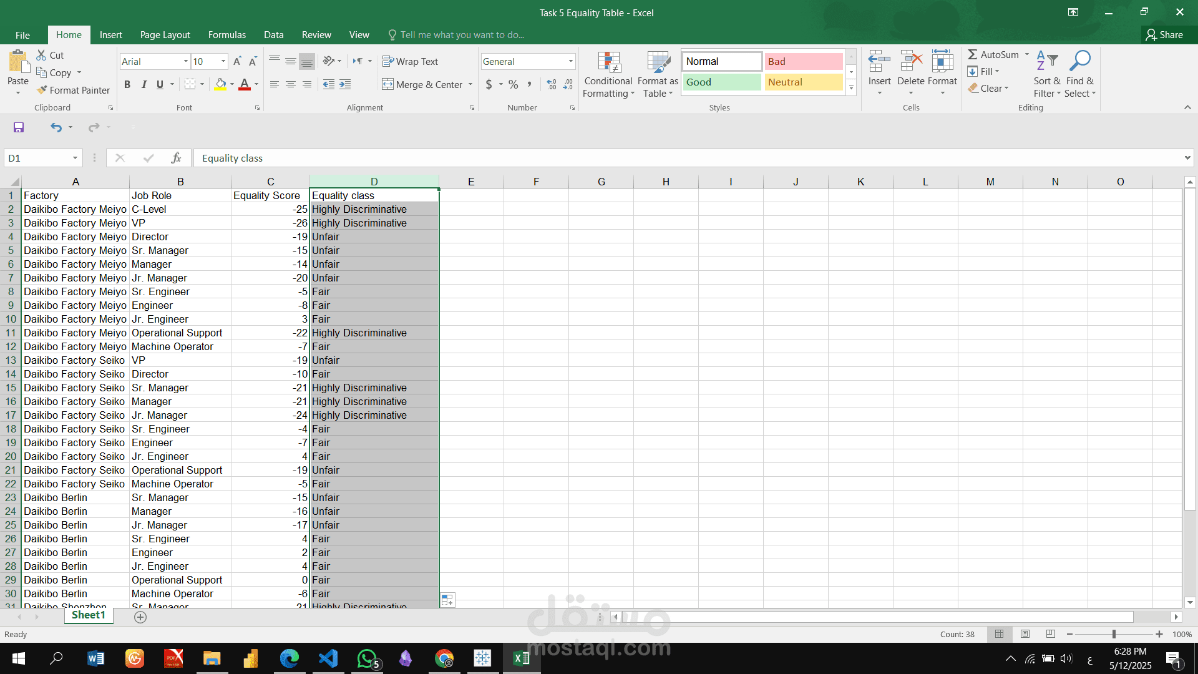1198x674 pixels.
Task: Expand the Name Box dropdown arrow
Action: pyautogui.click(x=75, y=158)
